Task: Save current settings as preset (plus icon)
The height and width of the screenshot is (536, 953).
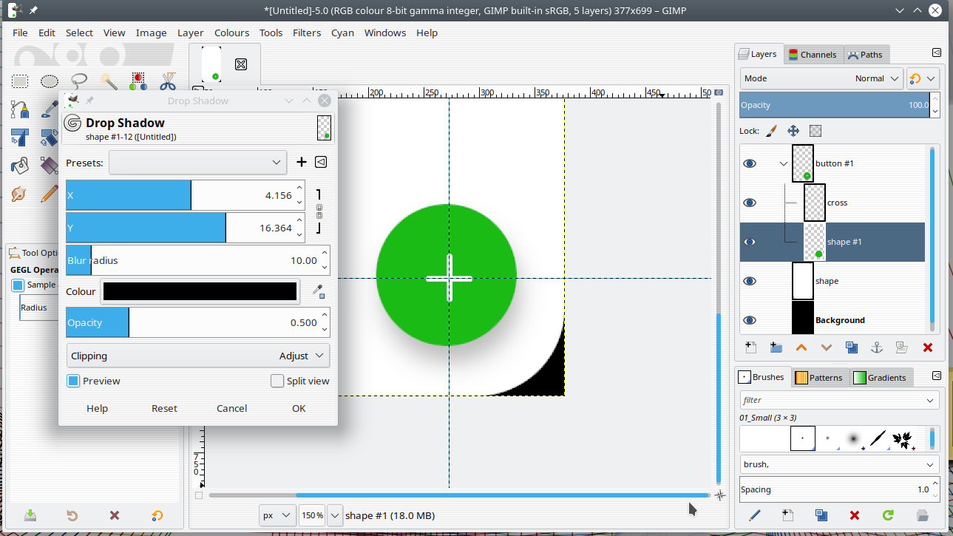Action: click(x=302, y=162)
